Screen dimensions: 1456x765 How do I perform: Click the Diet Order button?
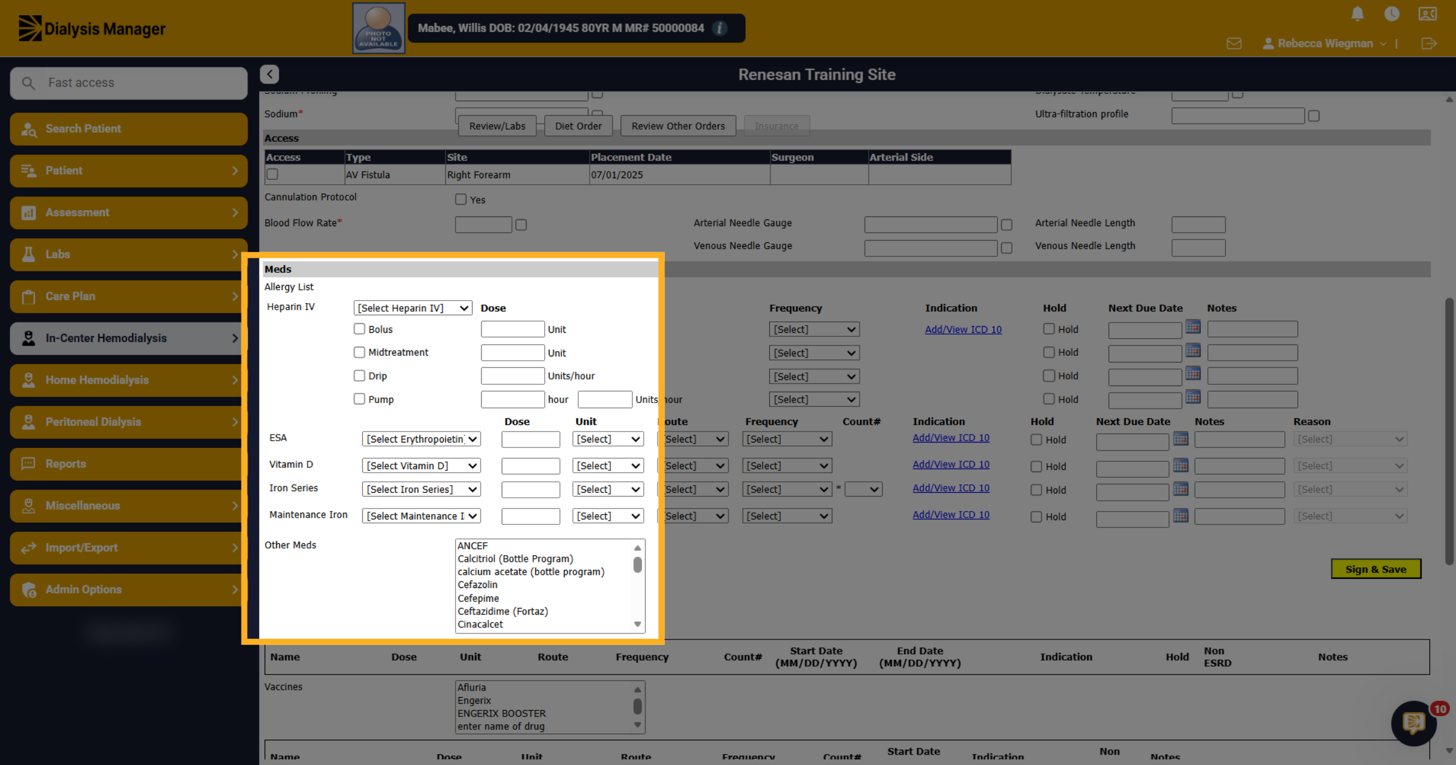point(578,126)
